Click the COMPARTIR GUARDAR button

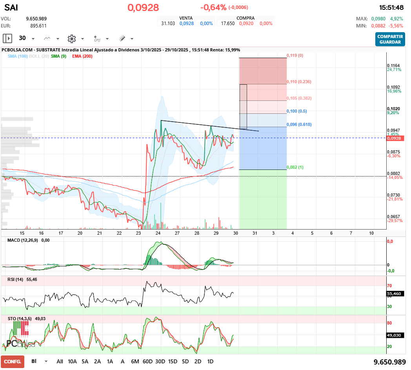point(390,39)
